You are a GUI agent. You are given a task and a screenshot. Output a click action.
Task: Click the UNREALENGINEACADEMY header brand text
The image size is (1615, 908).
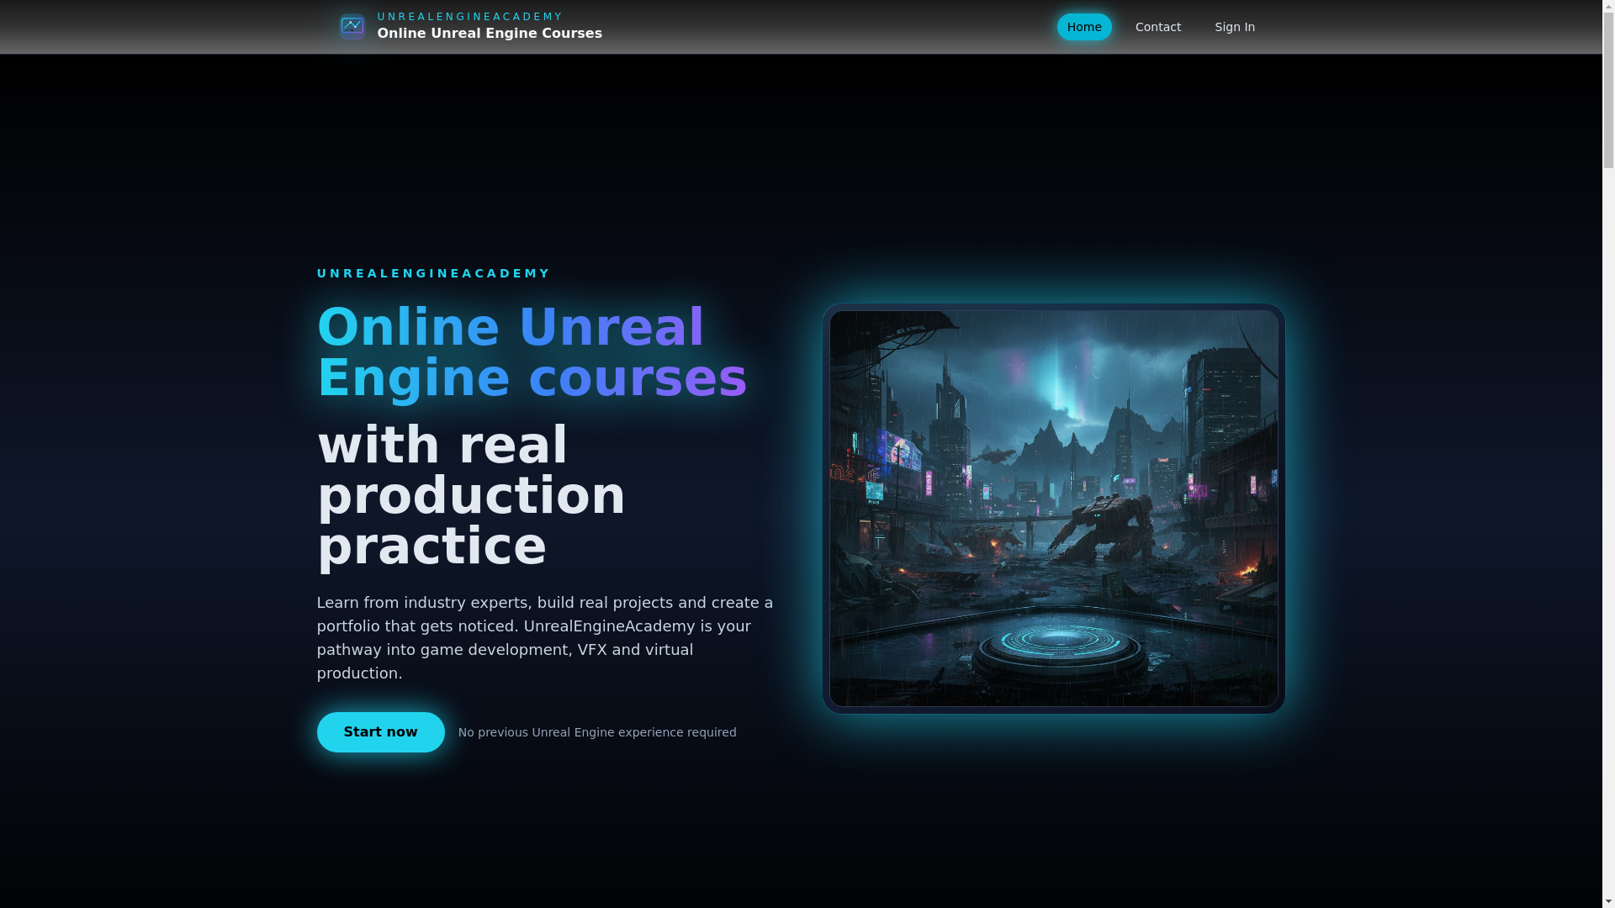[469, 17]
